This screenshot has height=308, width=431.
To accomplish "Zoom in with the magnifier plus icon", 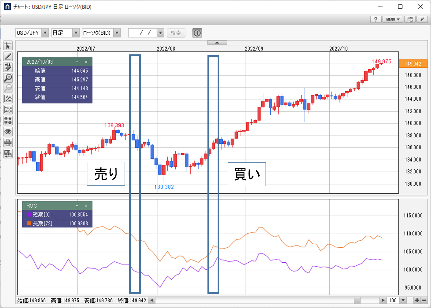I will point(8,78).
